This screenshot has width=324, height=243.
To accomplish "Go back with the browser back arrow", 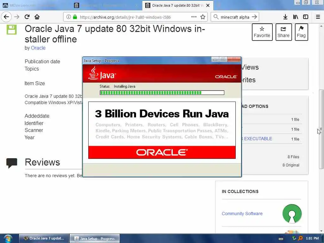I will point(6,17).
